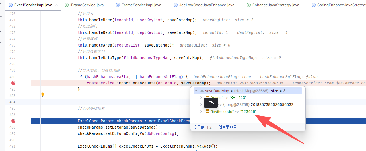Image resolution: width=366 pixels, height=151 pixels.
Task: Expand the Long@23769 map entry
Action: point(201,105)
